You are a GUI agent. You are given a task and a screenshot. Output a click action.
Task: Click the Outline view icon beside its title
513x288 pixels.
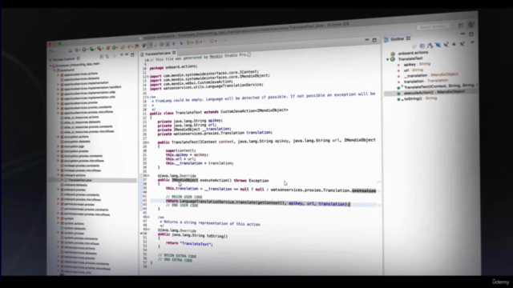[386, 39]
